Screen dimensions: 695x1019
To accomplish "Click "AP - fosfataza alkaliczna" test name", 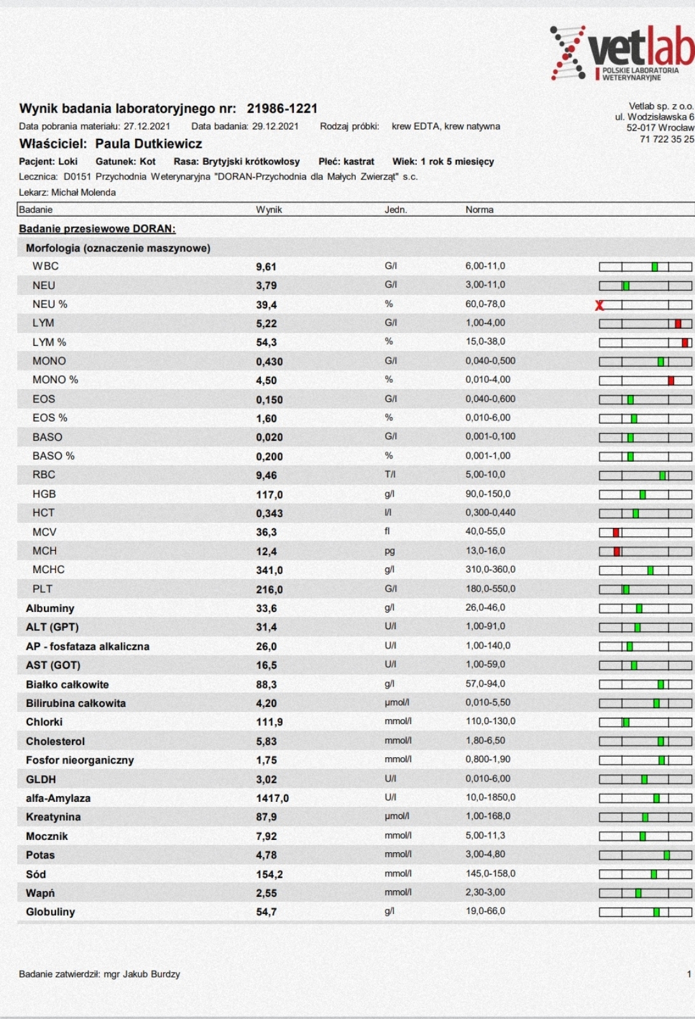I will (88, 646).
